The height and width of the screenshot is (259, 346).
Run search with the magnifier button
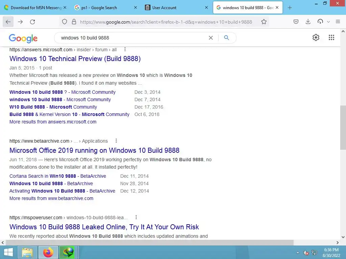tap(226, 38)
